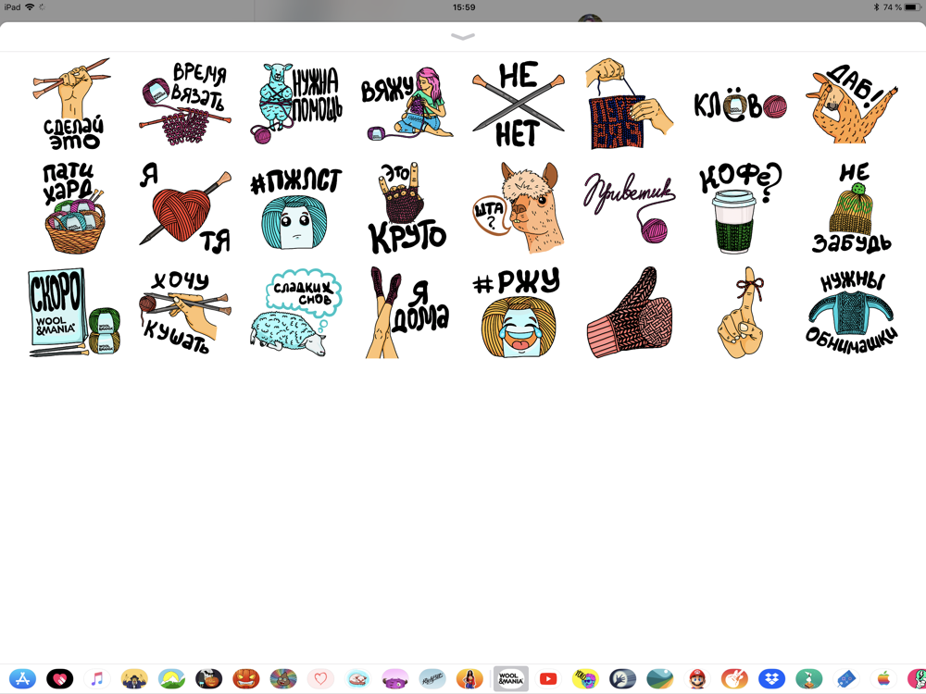Open the Mario sticker app
The image size is (926, 694).
697,678
